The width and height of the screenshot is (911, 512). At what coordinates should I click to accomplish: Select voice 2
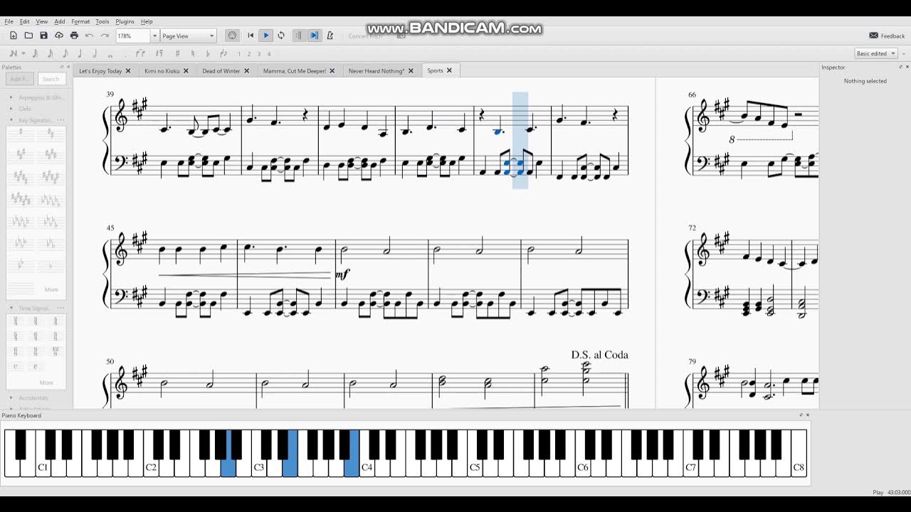(249, 54)
